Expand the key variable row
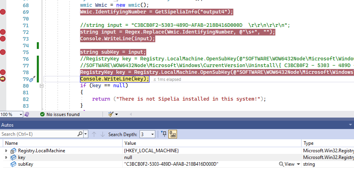 pyautogui.click(x=6, y=157)
